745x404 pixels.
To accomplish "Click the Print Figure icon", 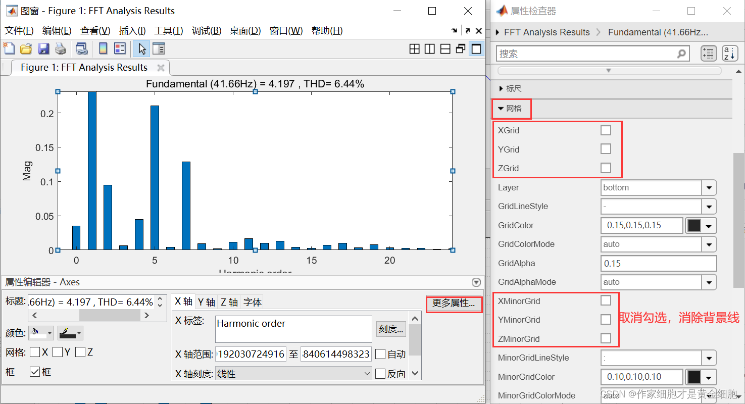I will coord(61,48).
